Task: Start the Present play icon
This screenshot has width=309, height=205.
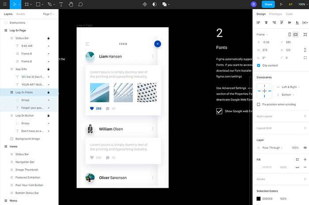Action: coord(281,4)
